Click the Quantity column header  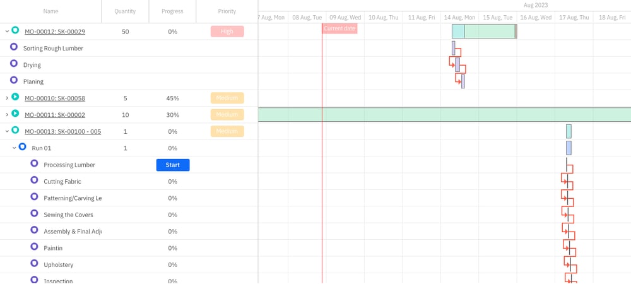[125, 11]
